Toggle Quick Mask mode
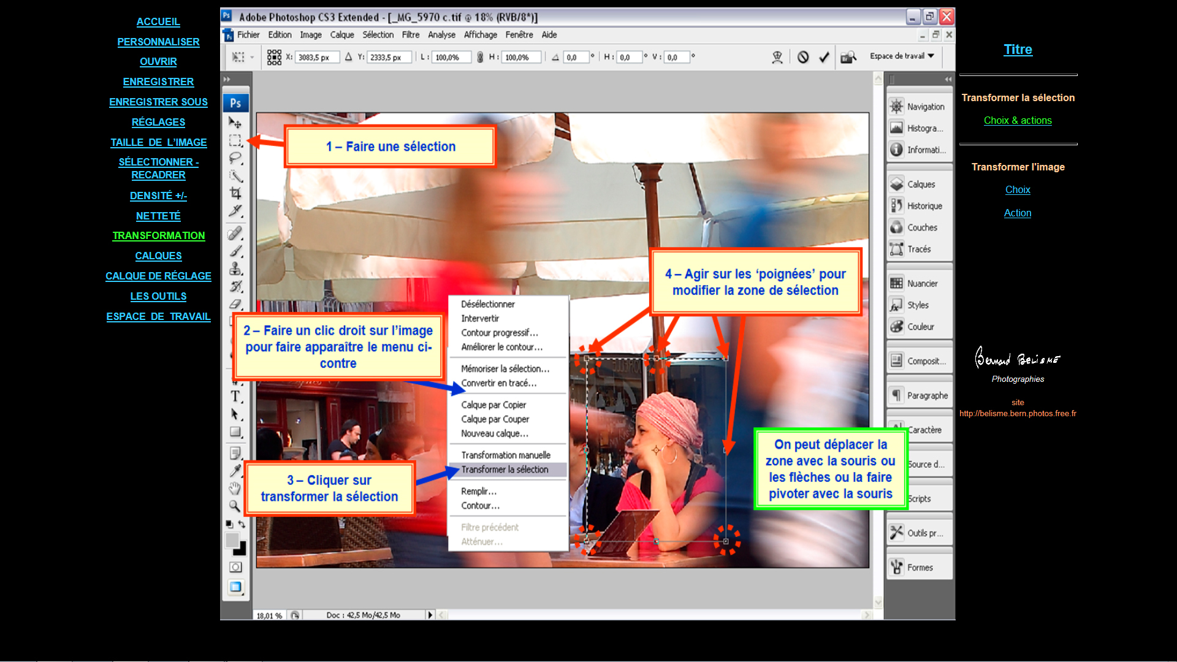1177x662 pixels. point(235,568)
